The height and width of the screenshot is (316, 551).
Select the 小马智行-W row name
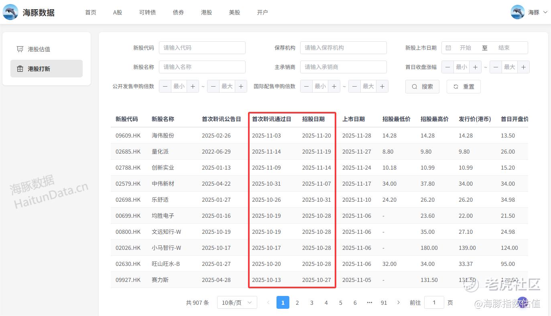pos(167,248)
